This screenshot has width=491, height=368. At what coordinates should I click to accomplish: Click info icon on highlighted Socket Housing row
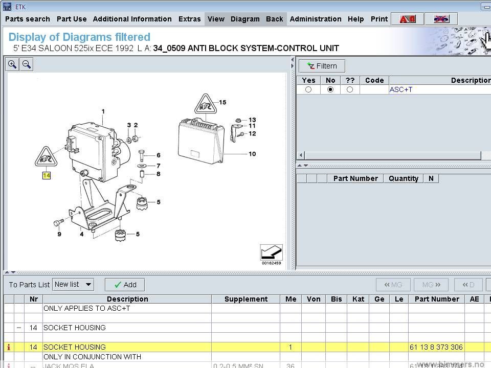click(x=9, y=347)
